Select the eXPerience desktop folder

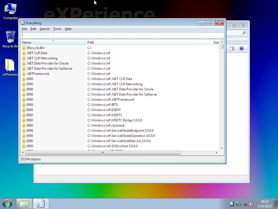10,67
